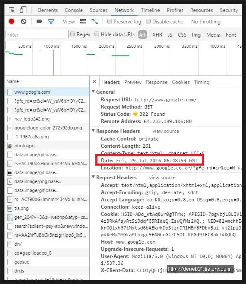Click view source beside Request Headers

[x=163, y=178]
